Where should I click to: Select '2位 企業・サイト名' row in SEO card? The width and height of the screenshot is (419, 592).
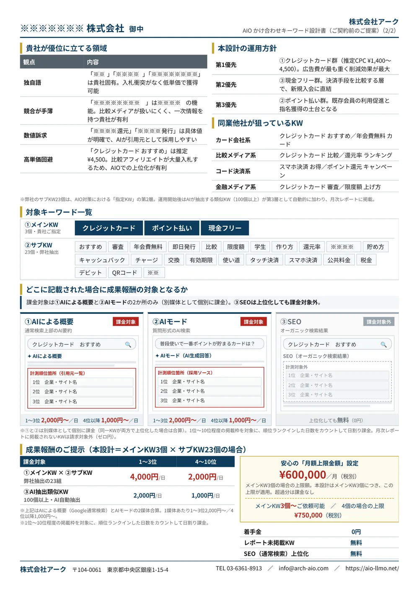pyautogui.click(x=337, y=385)
